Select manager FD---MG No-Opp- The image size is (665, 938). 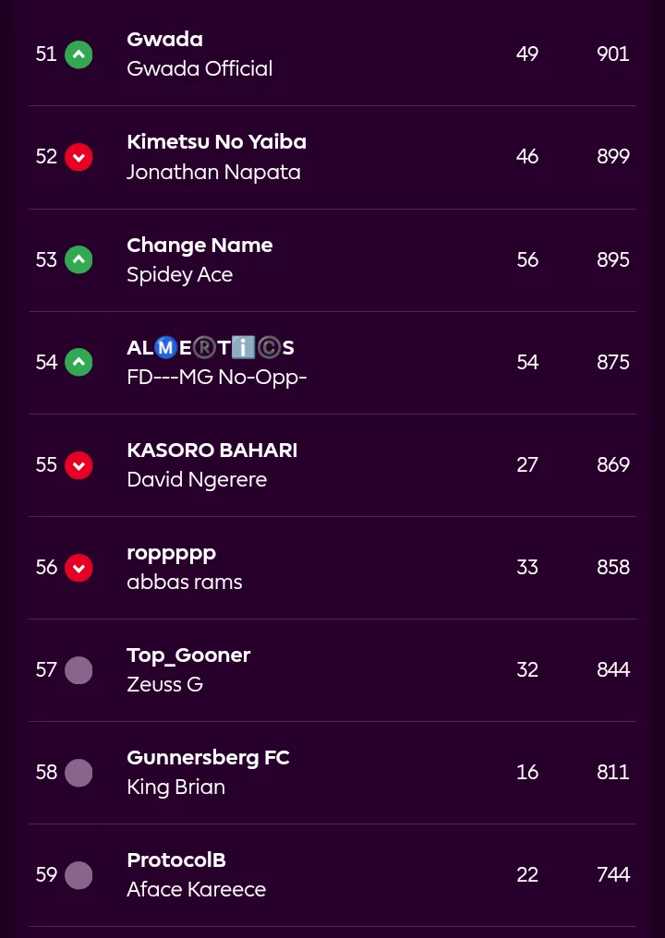[216, 378]
